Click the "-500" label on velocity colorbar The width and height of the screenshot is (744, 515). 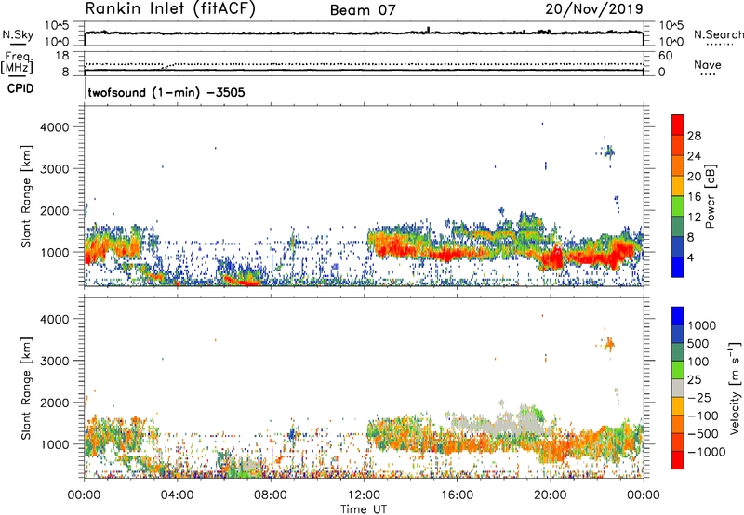click(704, 434)
